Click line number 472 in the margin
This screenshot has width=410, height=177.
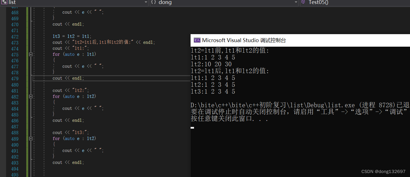pos(15,37)
